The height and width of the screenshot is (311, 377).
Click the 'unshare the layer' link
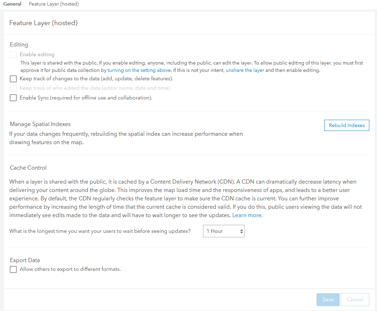tap(245, 71)
